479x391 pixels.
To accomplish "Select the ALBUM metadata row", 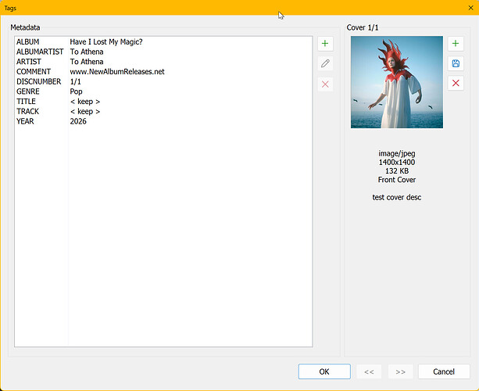I will pyautogui.click(x=163, y=42).
